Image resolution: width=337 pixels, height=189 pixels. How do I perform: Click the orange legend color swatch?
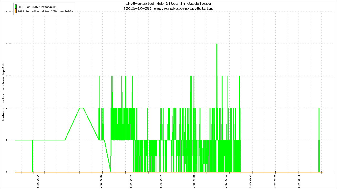(16, 11)
